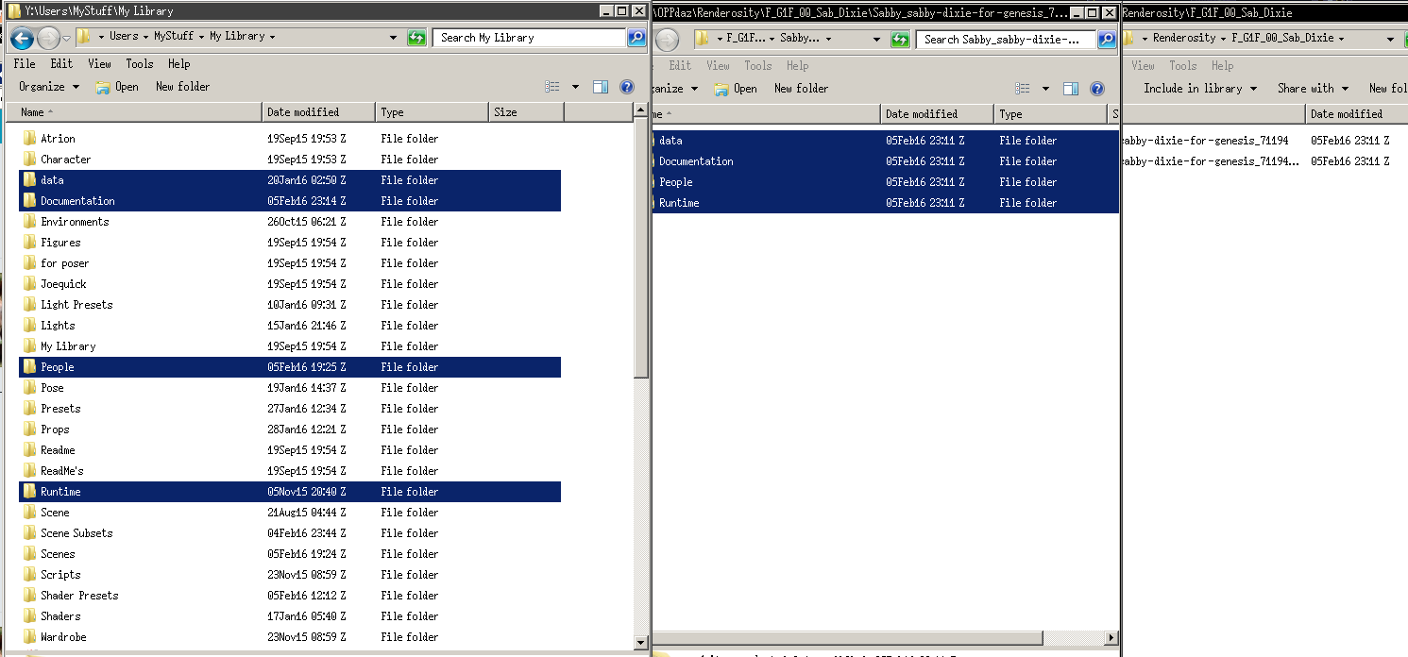This screenshot has width=1408, height=657.
Task: Click New folder in My Library toolbar
Action: 183,87
